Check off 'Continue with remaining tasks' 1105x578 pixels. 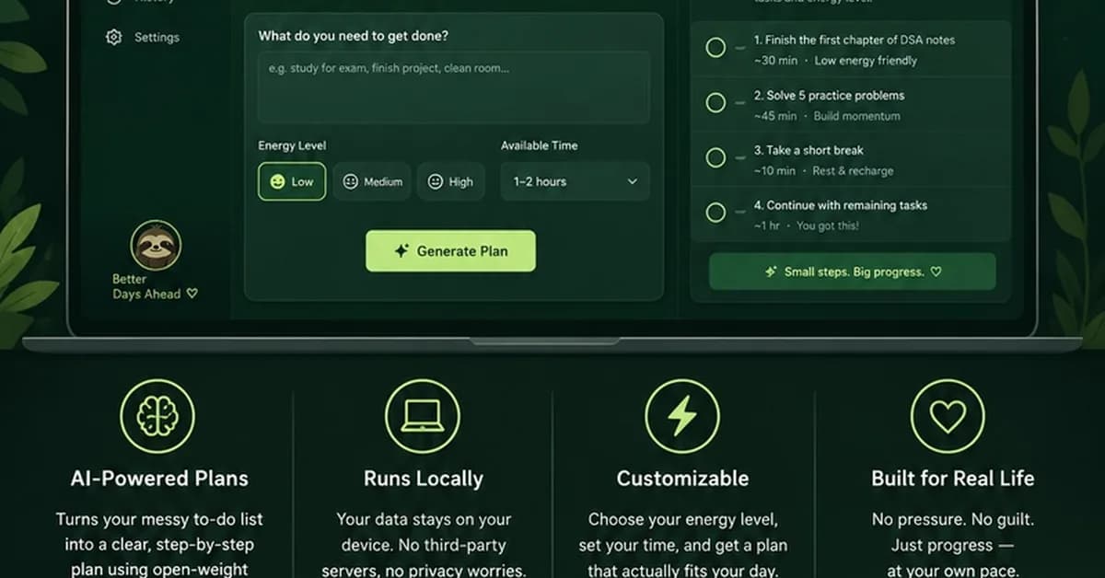715,213
